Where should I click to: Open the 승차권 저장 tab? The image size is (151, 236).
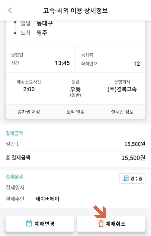[x=29, y=112]
